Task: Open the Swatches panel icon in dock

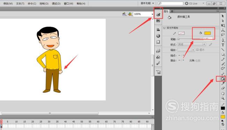Action: (158, 21)
